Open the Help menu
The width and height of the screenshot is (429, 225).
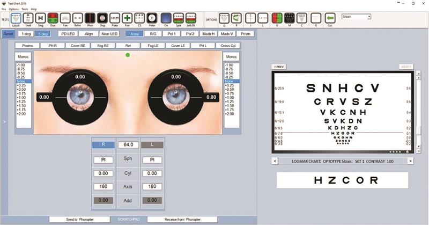coord(34,9)
